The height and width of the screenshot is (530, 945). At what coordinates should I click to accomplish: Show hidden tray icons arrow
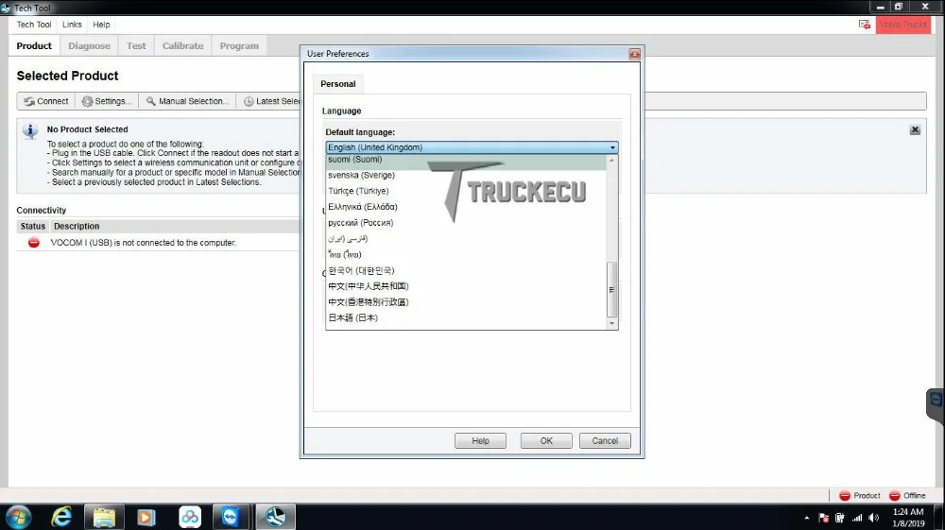click(806, 518)
